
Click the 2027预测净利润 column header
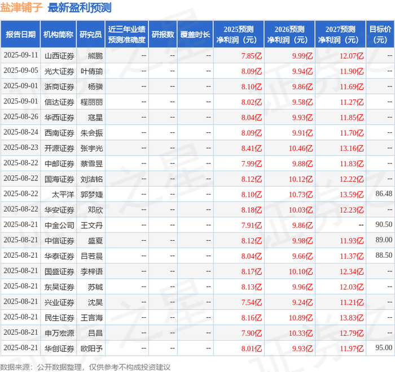340,34
